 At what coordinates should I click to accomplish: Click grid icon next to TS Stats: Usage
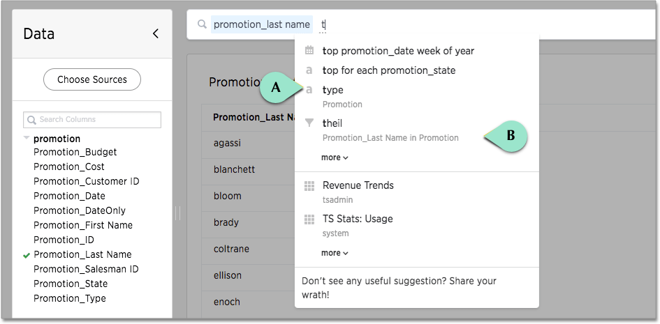pos(309,219)
